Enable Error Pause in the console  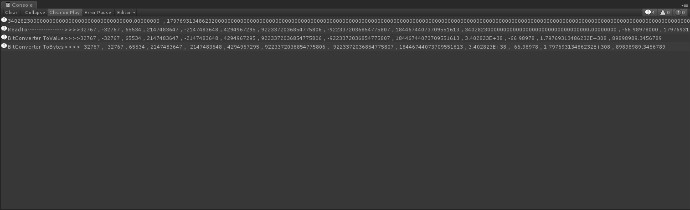click(98, 13)
